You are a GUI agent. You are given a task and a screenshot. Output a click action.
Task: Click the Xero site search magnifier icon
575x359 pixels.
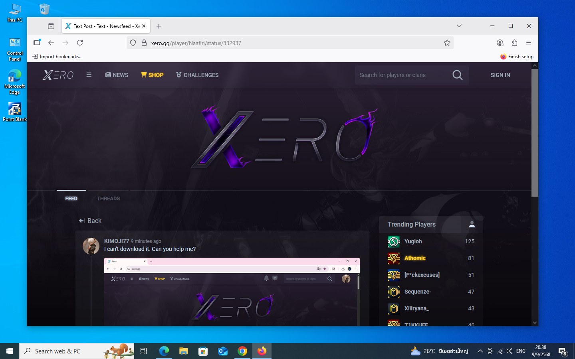pyautogui.click(x=457, y=75)
